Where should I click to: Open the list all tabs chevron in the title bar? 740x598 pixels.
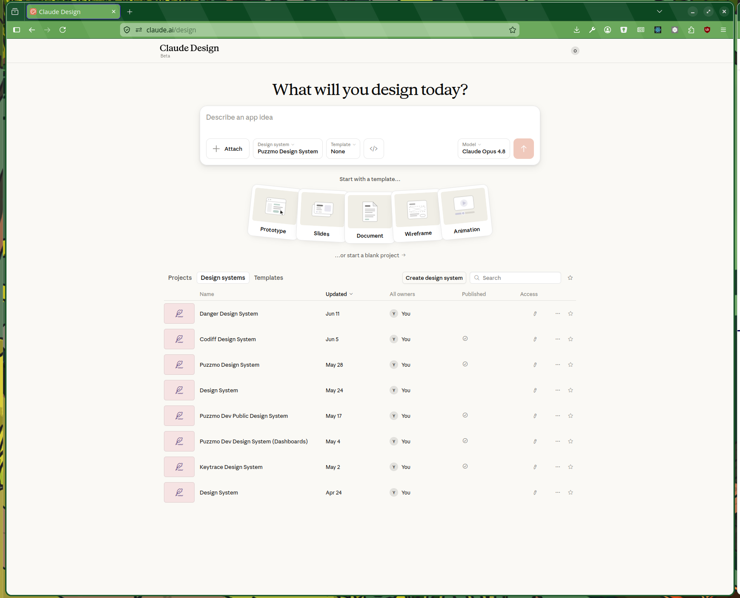tap(660, 11)
